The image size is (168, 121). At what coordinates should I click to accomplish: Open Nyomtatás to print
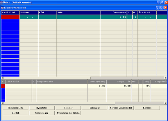[x=42, y=108]
